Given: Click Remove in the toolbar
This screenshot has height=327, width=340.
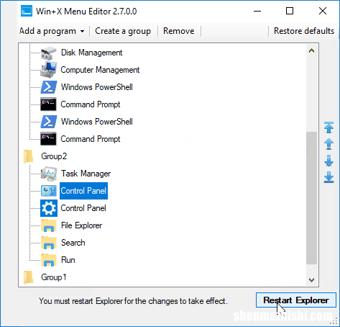Looking at the screenshot, I should 179,31.
